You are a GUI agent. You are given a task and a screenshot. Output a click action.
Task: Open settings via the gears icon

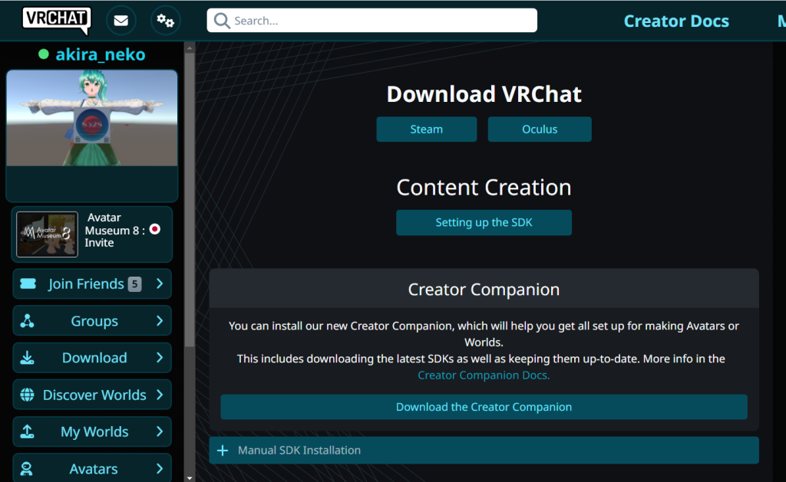click(165, 21)
